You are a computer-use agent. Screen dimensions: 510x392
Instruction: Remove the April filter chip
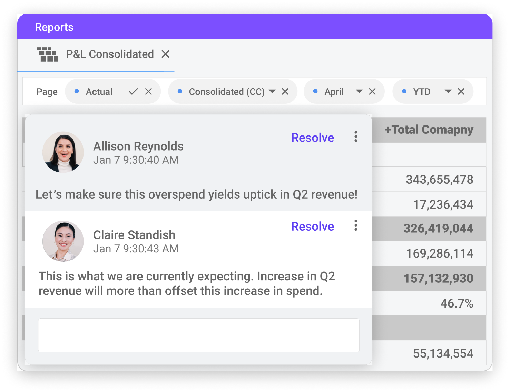(x=372, y=92)
